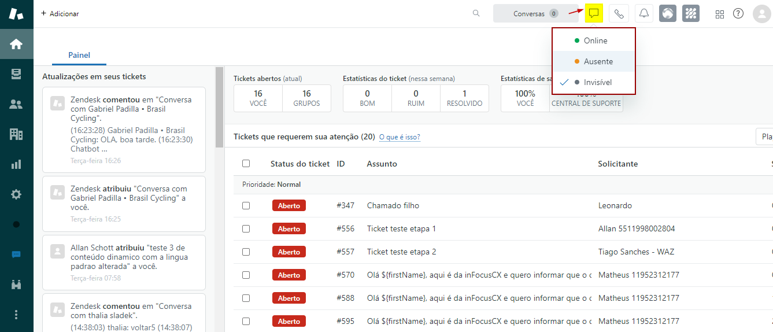
Task: Open the chat status dropdown icon
Action: (x=594, y=14)
